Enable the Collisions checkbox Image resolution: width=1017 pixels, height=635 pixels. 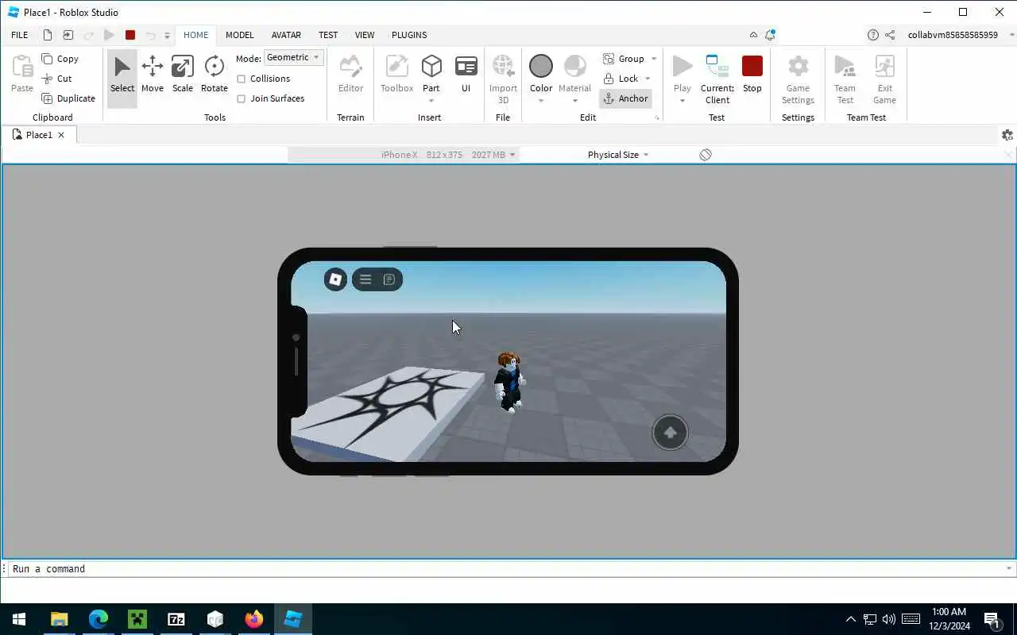(242, 79)
